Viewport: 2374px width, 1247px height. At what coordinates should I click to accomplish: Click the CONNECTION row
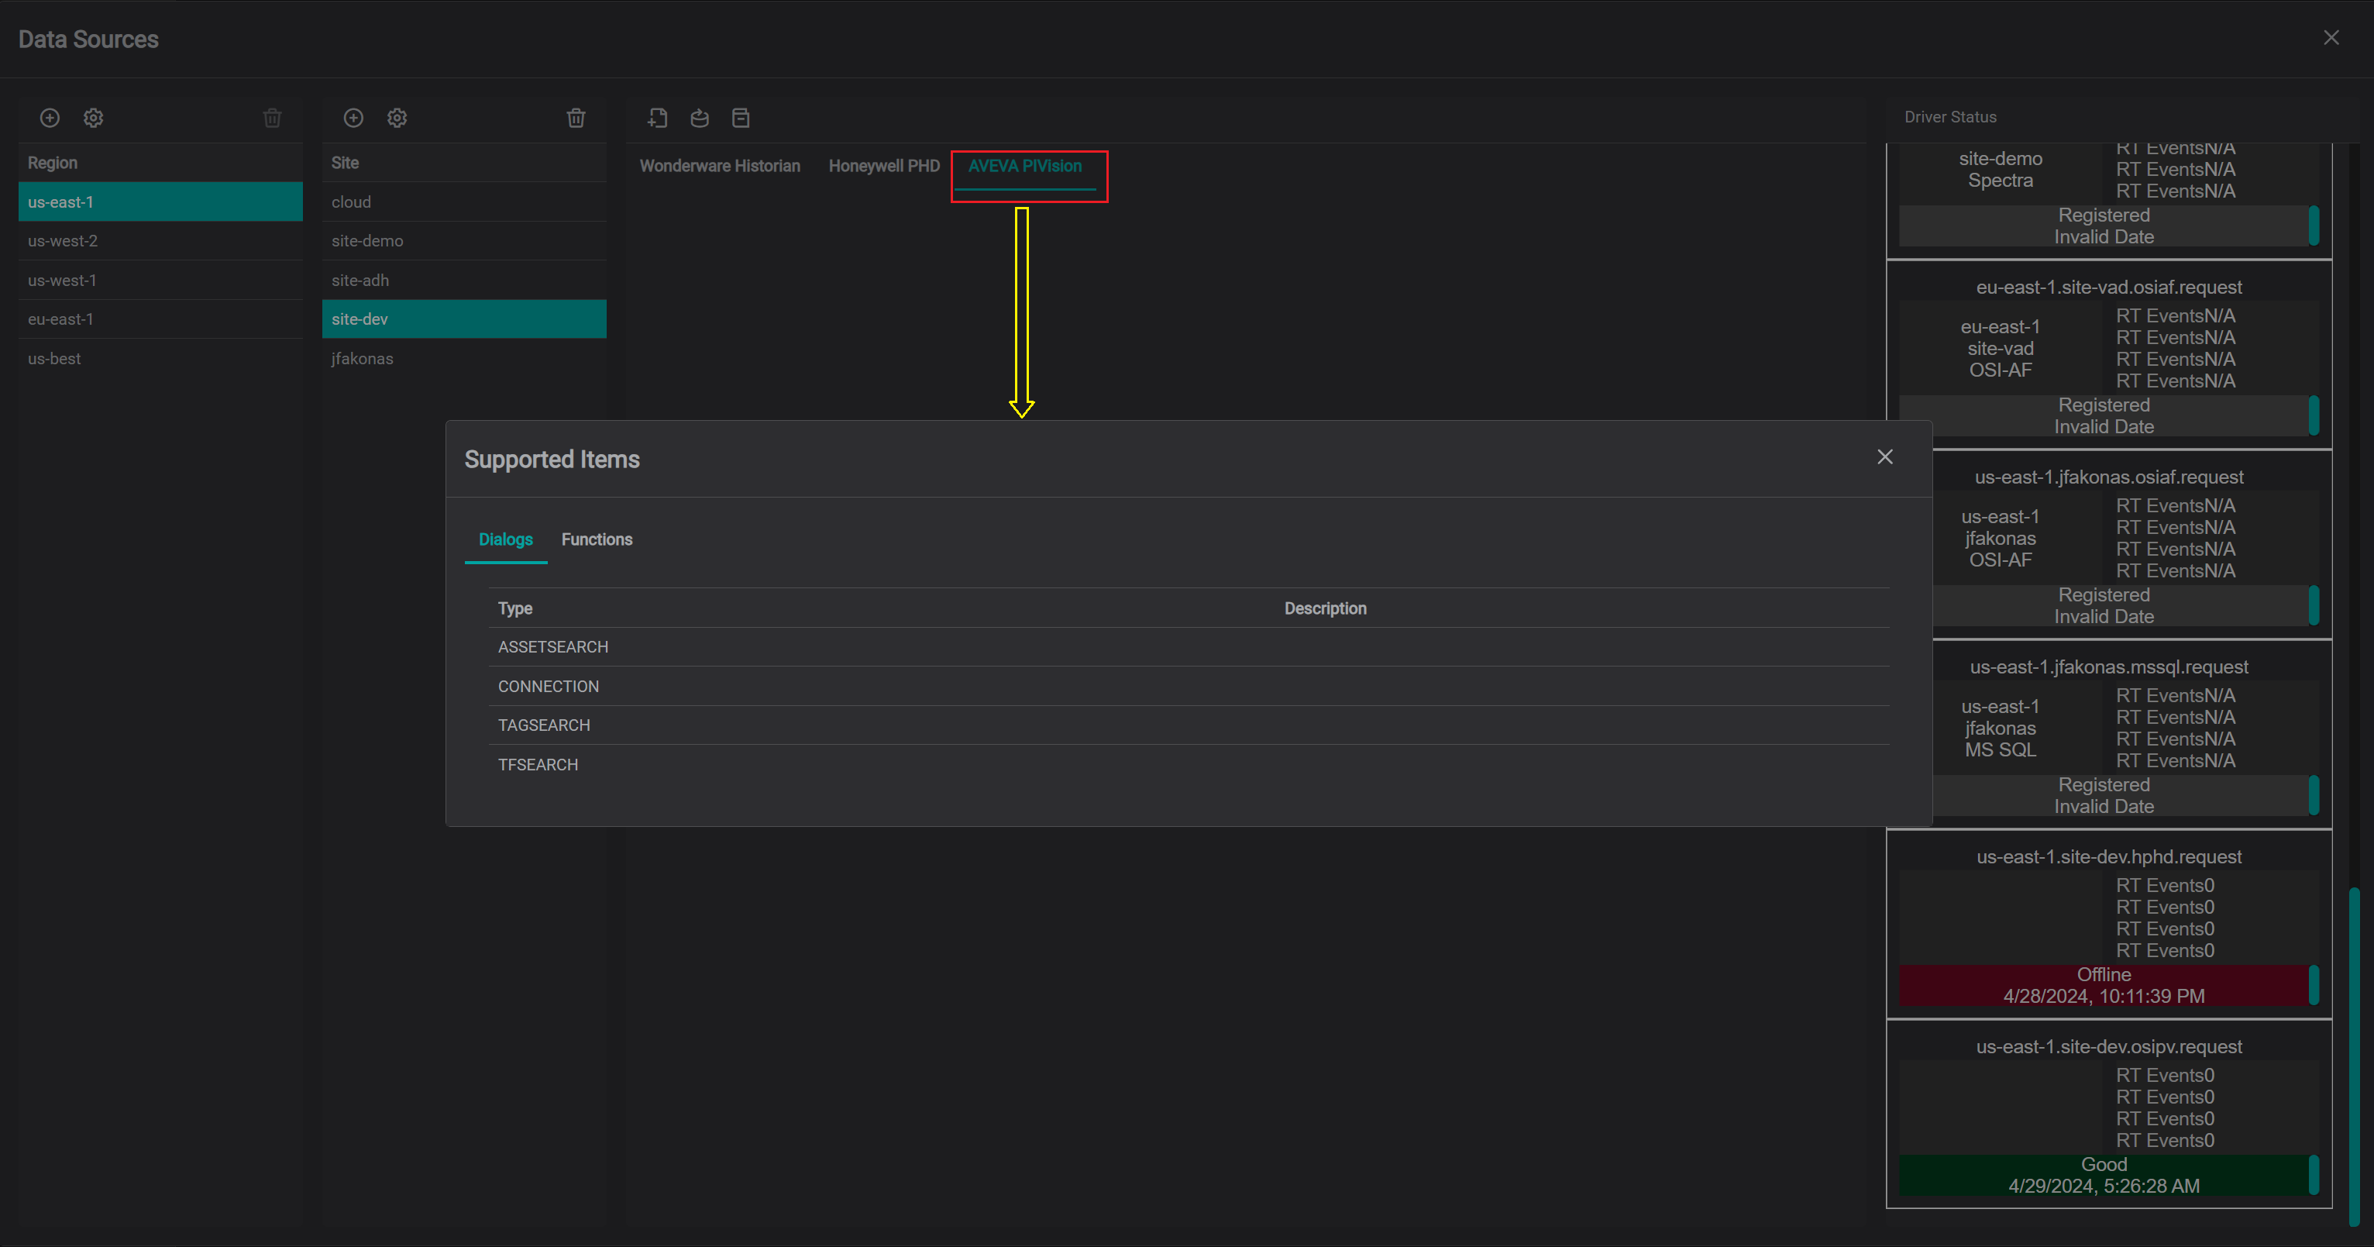(x=1189, y=687)
